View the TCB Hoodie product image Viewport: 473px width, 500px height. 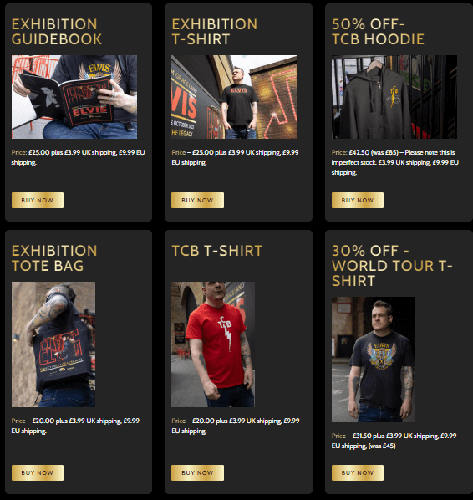pyautogui.click(x=394, y=97)
